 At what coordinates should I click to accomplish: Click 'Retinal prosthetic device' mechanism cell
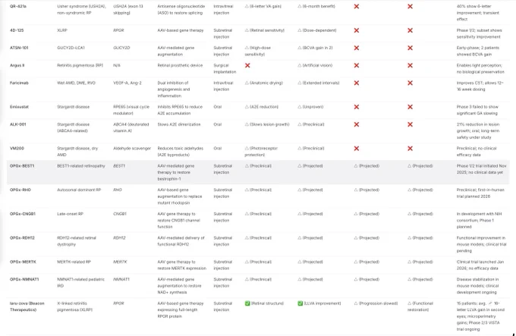[180, 65]
